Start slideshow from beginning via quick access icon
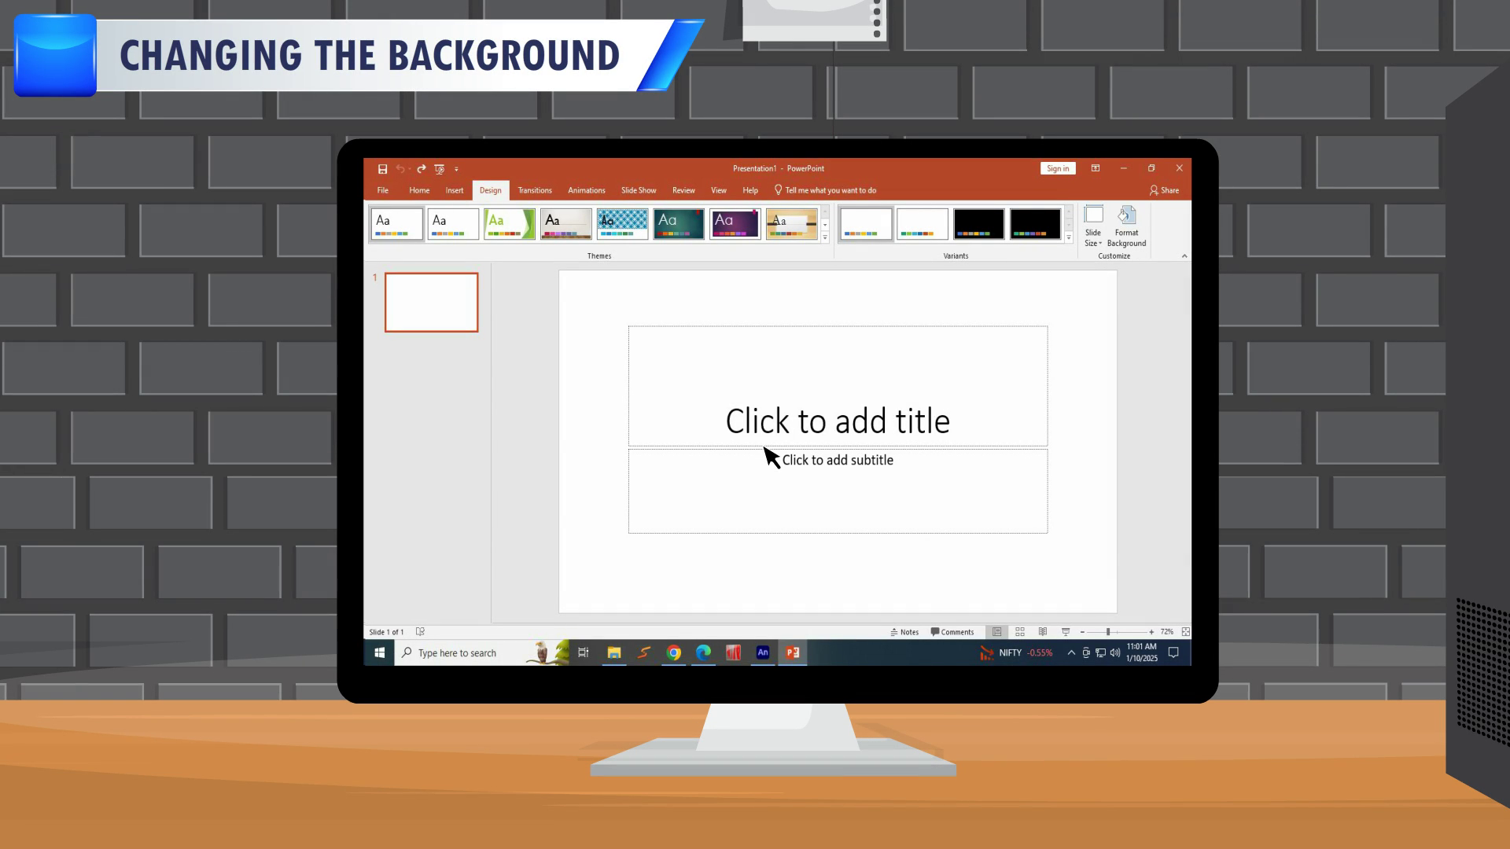Screen dimensions: 1510x849 (440, 169)
